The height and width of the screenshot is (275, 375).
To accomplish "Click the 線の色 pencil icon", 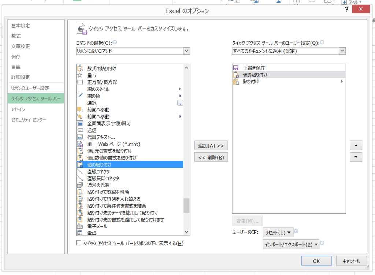I will tap(80, 96).
